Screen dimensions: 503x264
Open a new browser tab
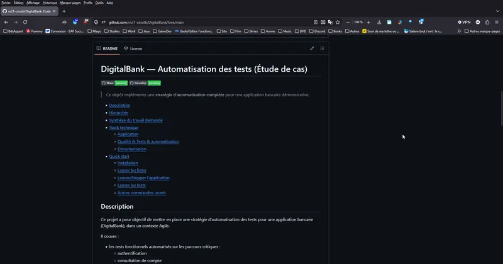point(64,11)
